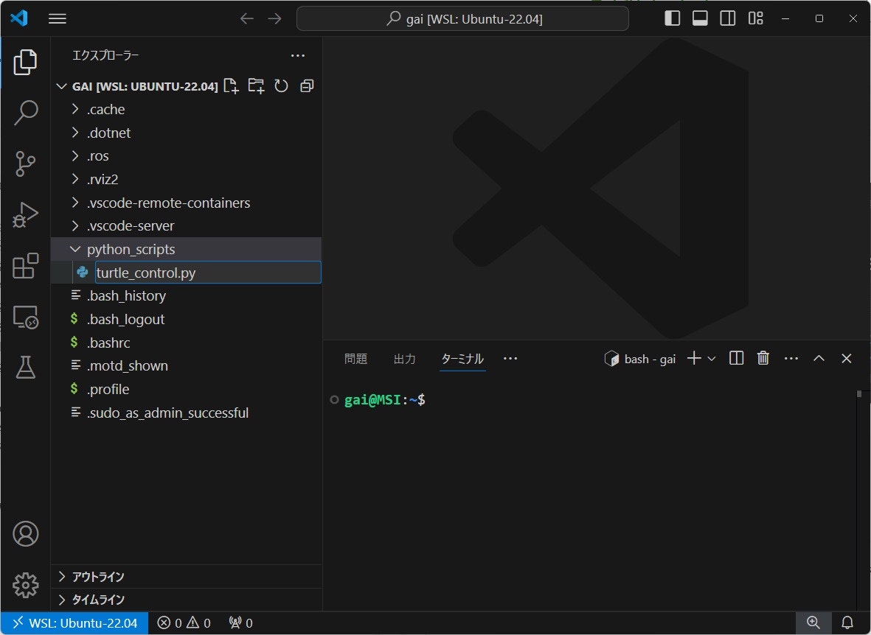Expand the .cache folder
The width and height of the screenshot is (871, 635).
[186, 109]
